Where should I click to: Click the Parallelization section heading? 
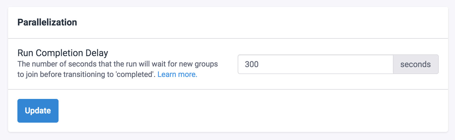(x=47, y=22)
